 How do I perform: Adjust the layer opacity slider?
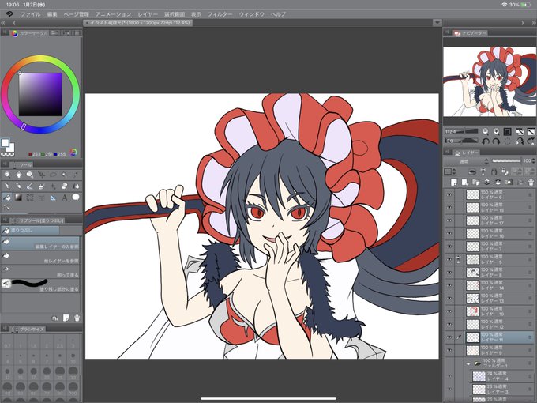click(506, 160)
